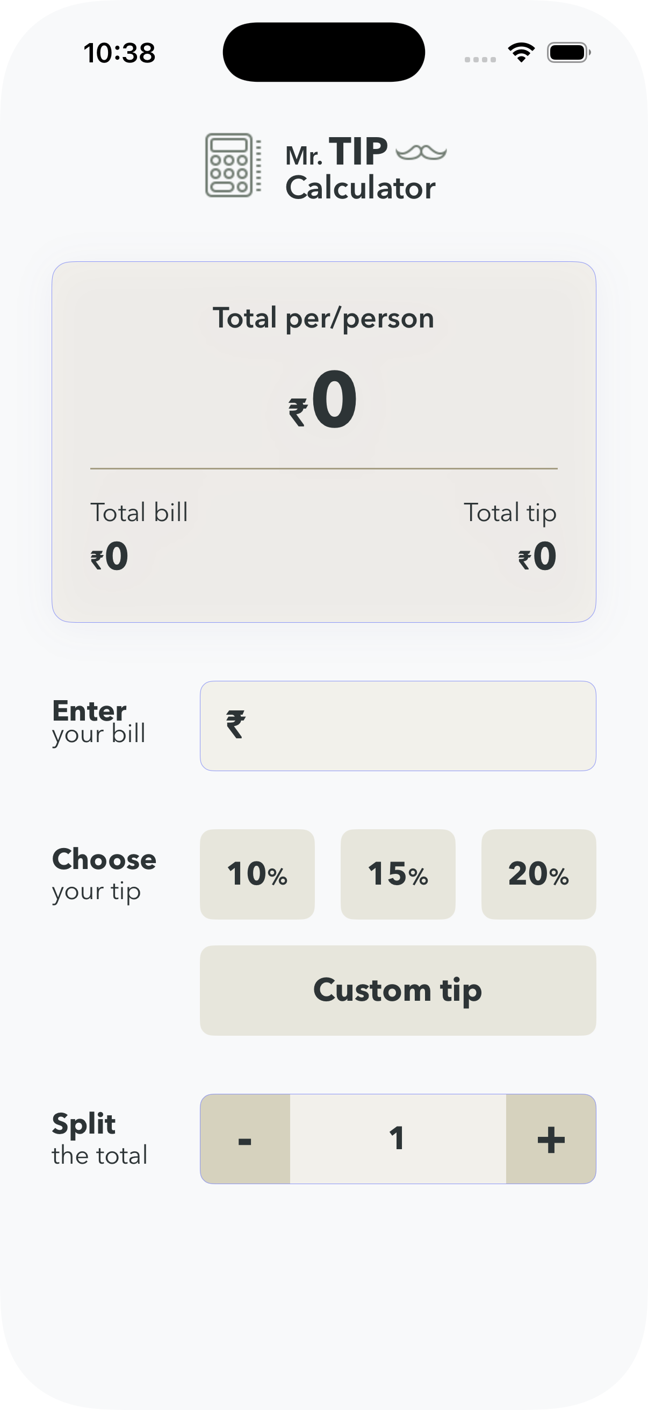Select the 20% tip option
Image resolution: width=648 pixels, height=1410 pixels.
pyautogui.click(x=538, y=873)
